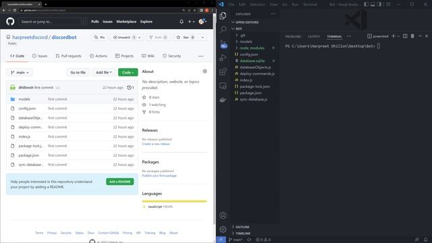
Task: Open the harpreetdiscord owner link
Action: pyautogui.click(x=30, y=37)
